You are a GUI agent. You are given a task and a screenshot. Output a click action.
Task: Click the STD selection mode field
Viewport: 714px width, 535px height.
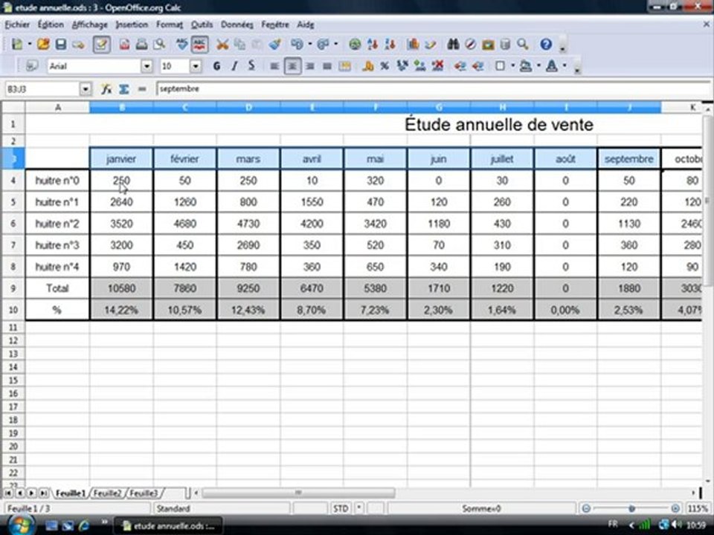click(341, 508)
